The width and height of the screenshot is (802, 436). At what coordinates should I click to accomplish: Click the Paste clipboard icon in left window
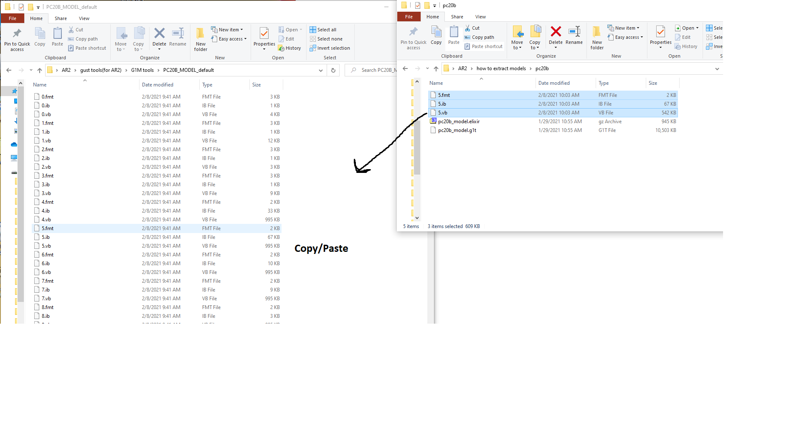point(57,37)
